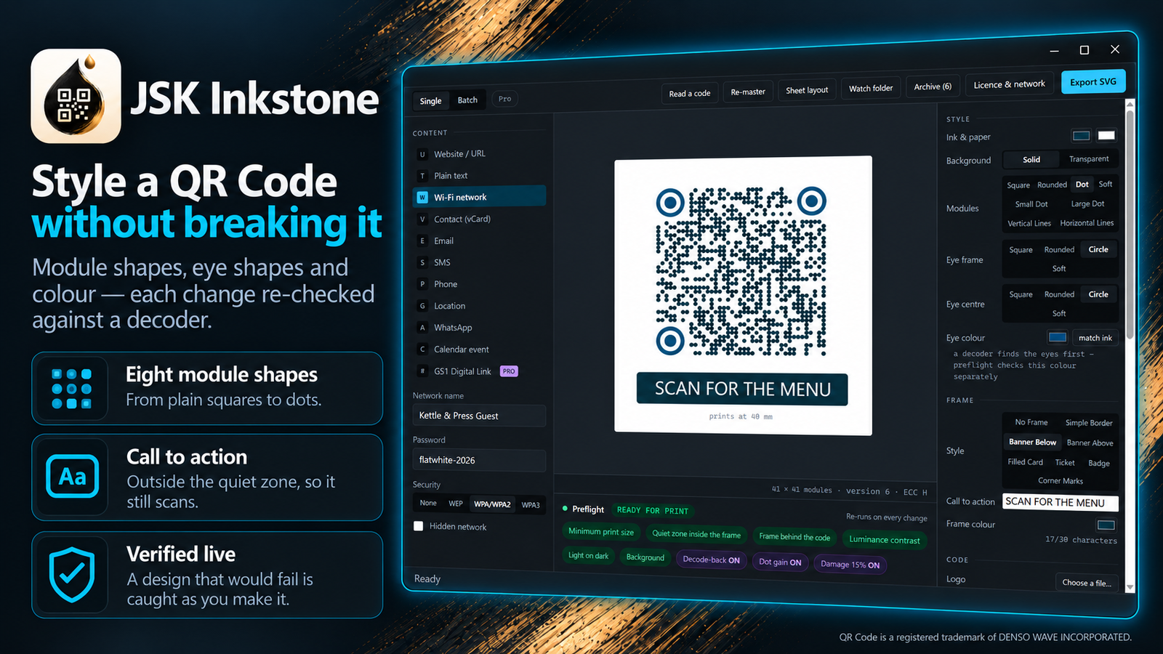Click the Export SVG button
Screen dimensions: 1163x654
(x=1092, y=82)
